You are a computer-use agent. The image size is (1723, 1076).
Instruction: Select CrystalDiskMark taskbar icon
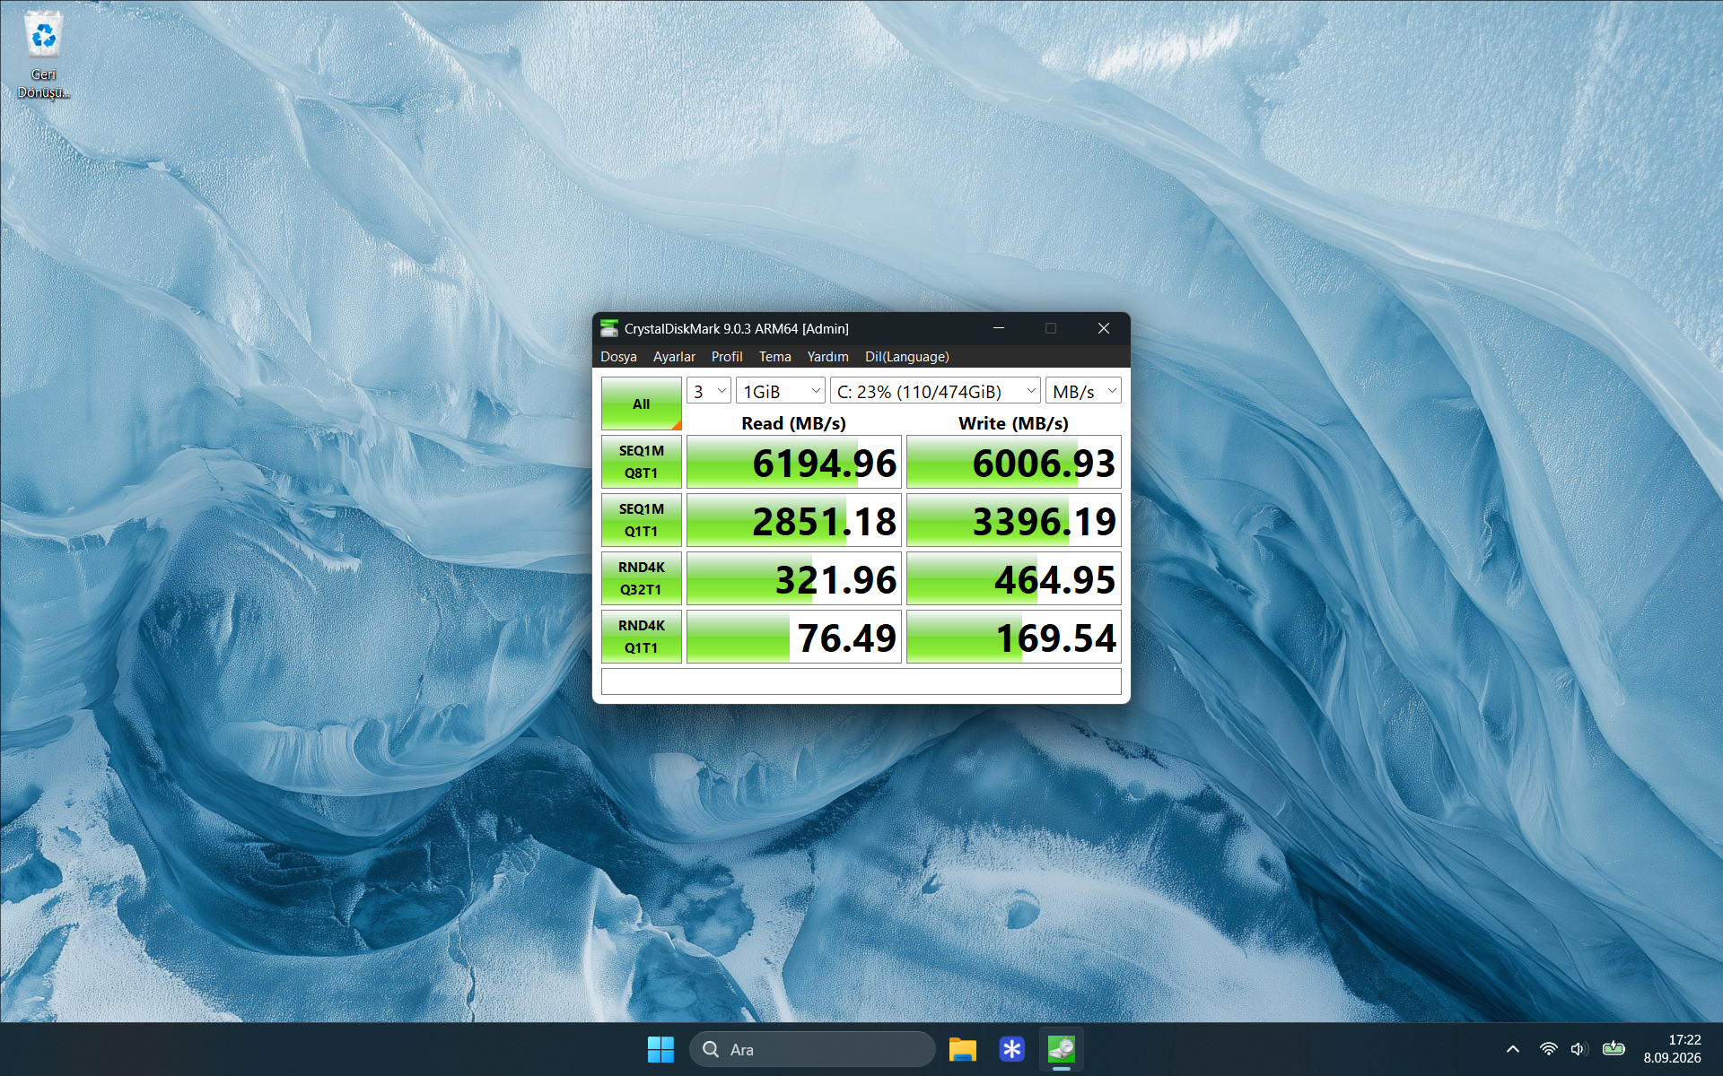coord(1061,1049)
